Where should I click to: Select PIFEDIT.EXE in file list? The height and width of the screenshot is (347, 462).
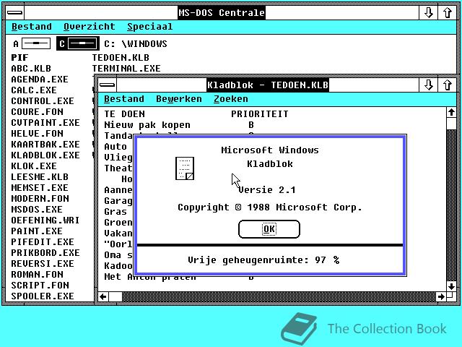43,242
